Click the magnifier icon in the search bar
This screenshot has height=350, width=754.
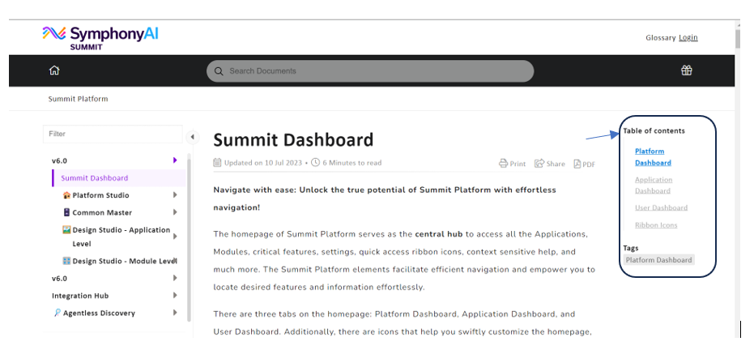(219, 71)
